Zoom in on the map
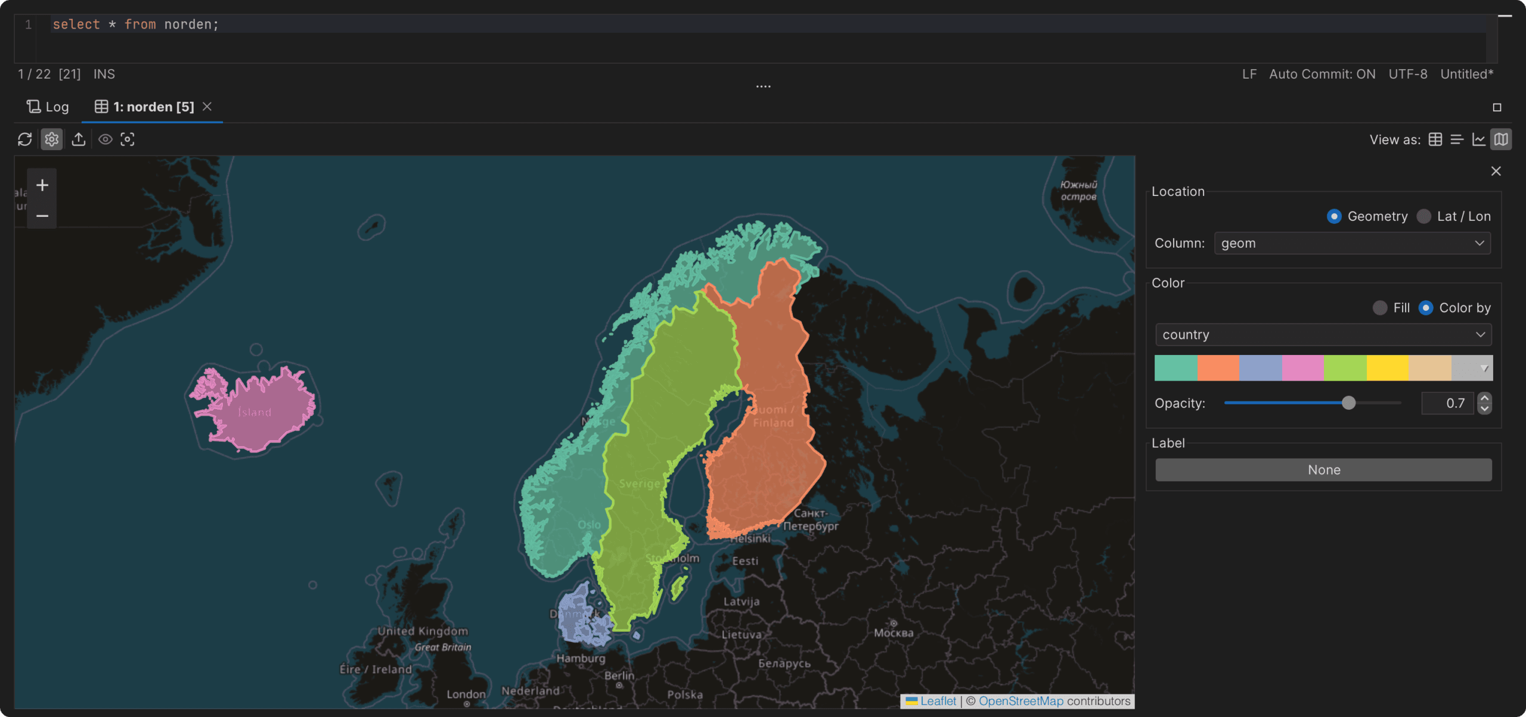This screenshot has height=717, width=1526. click(42, 185)
